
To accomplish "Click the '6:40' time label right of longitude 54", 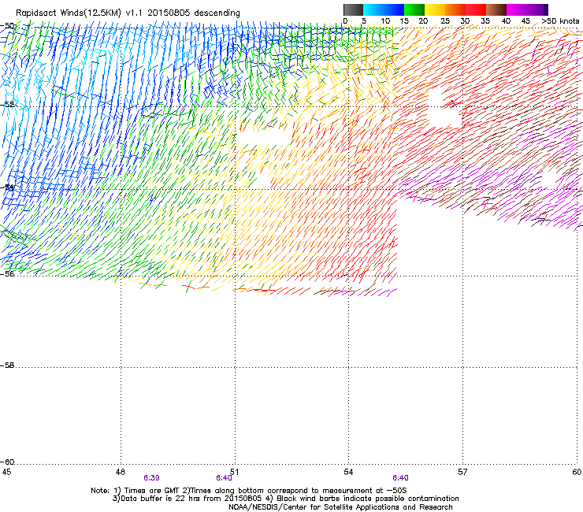I will [x=400, y=478].
